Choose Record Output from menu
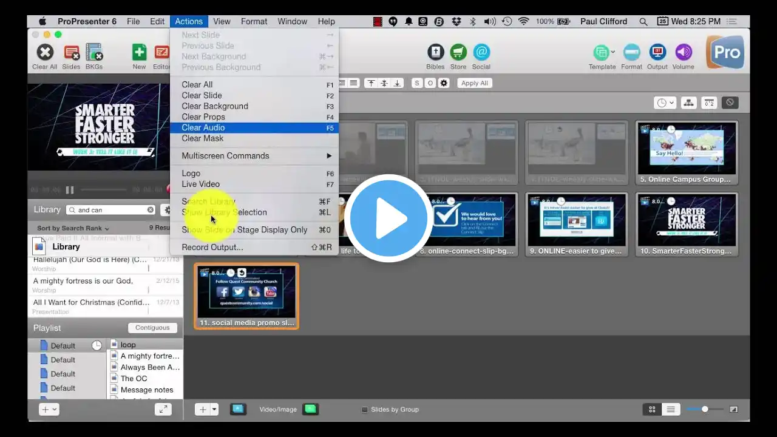The image size is (777, 437). [254, 247]
